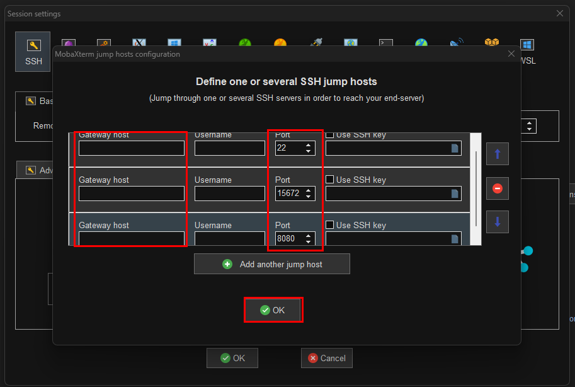Close the Session settings window
Image resolution: width=575 pixels, height=387 pixels.
tap(560, 14)
